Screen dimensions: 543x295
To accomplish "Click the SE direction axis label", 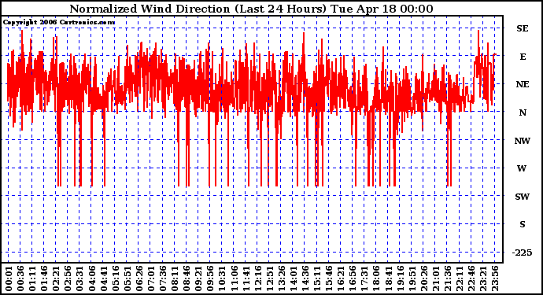I will 523,28.
